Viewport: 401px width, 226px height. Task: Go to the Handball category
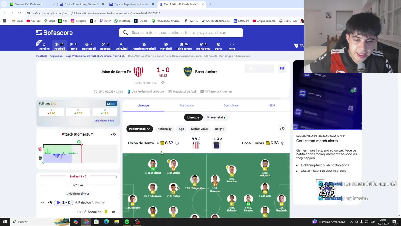click(x=166, y=46)
